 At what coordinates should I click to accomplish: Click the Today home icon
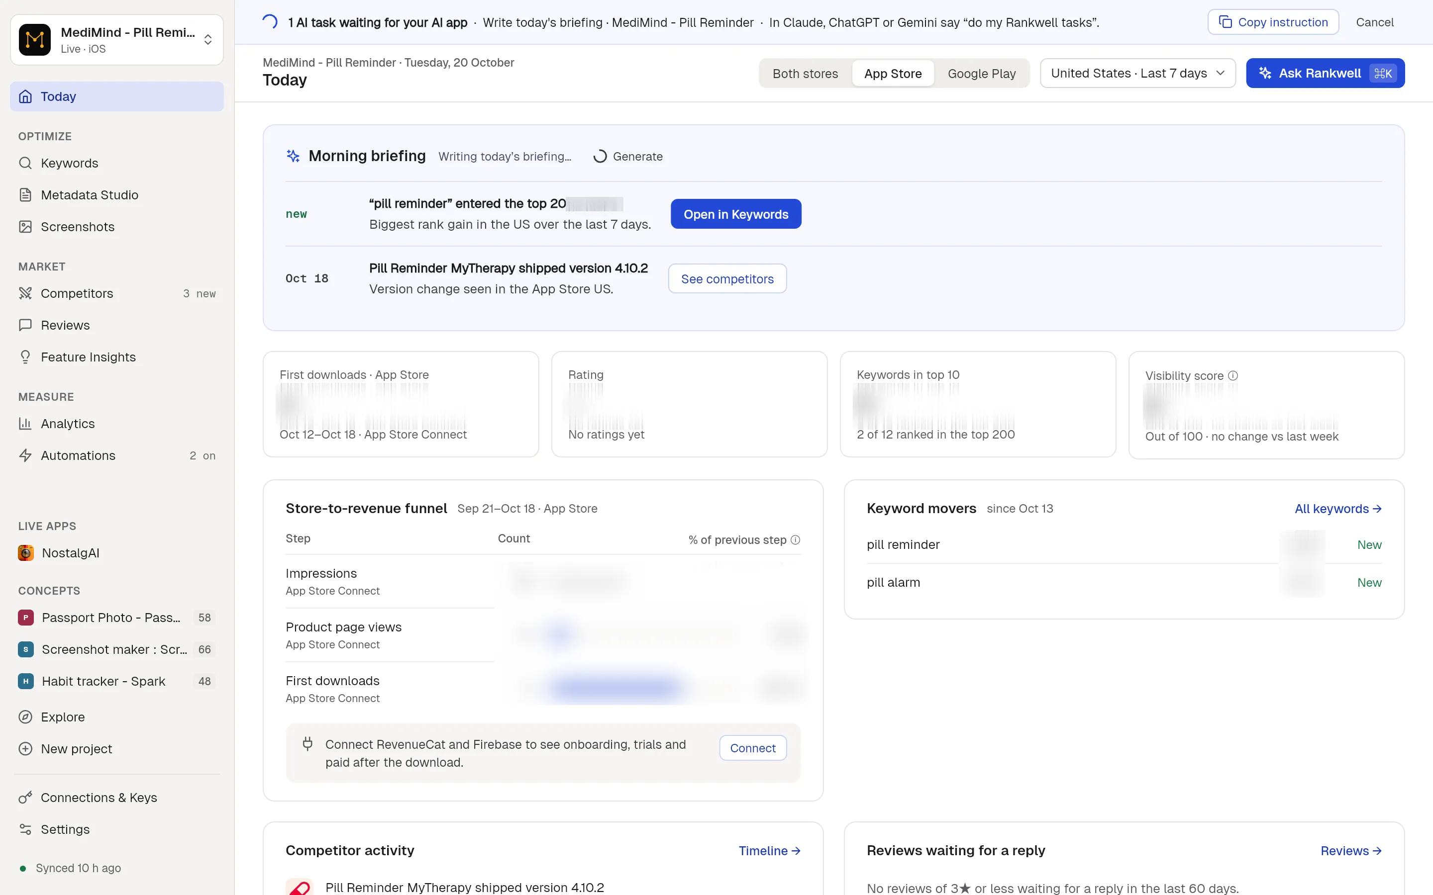coord(25,96)
